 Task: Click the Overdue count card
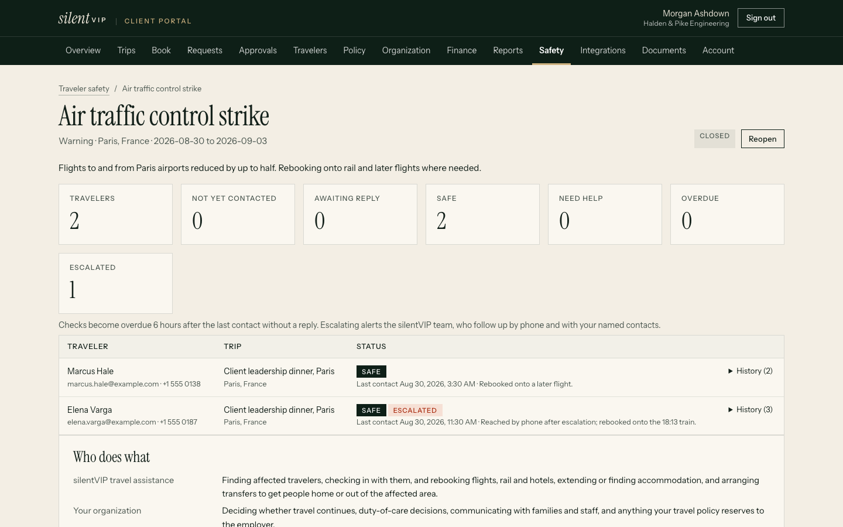click(727, 214)
